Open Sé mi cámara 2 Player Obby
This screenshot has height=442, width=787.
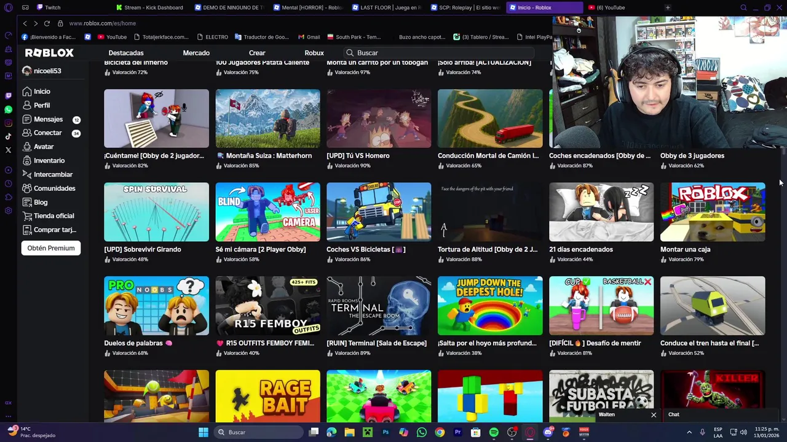(x=267, y=212)
